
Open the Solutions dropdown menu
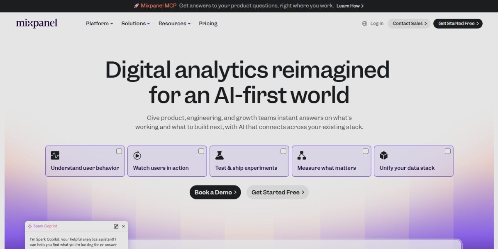(x=135, y=24)
